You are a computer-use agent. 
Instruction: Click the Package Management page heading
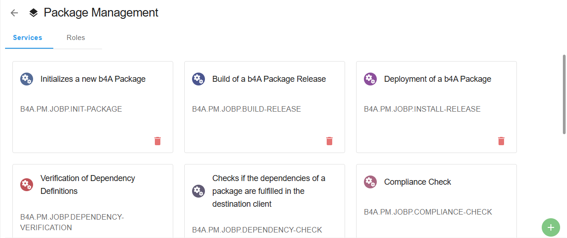click(x=101, y=13)
